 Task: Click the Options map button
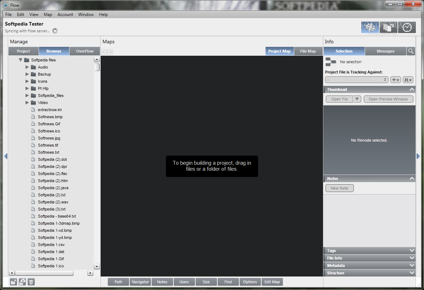[250, 282]
